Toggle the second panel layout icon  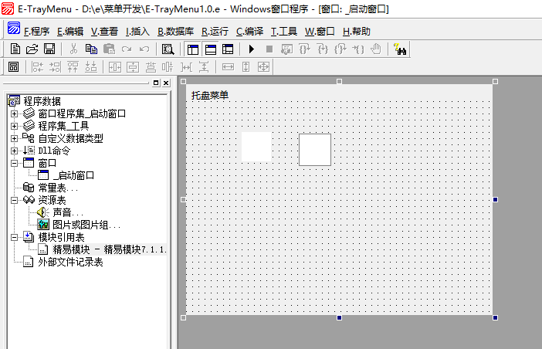pyautogui.click(x=211, y=49)
